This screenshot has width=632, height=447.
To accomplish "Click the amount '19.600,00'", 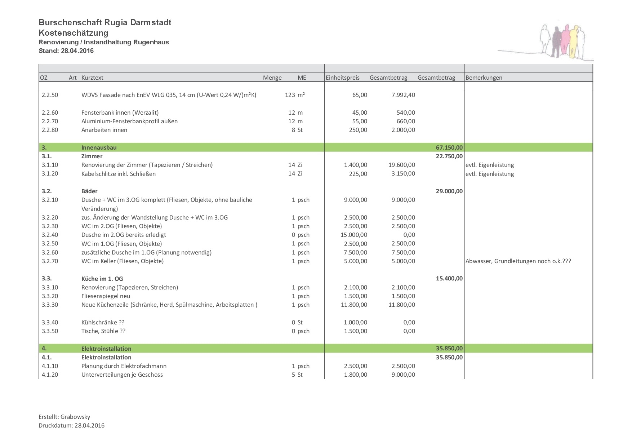I will pyautogui.click(x=402, y=165).
